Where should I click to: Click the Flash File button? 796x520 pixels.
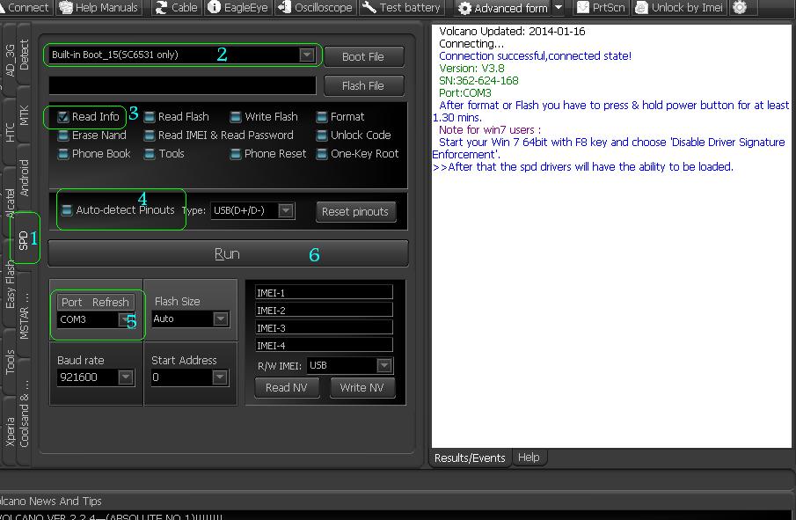tap(363, 86)
